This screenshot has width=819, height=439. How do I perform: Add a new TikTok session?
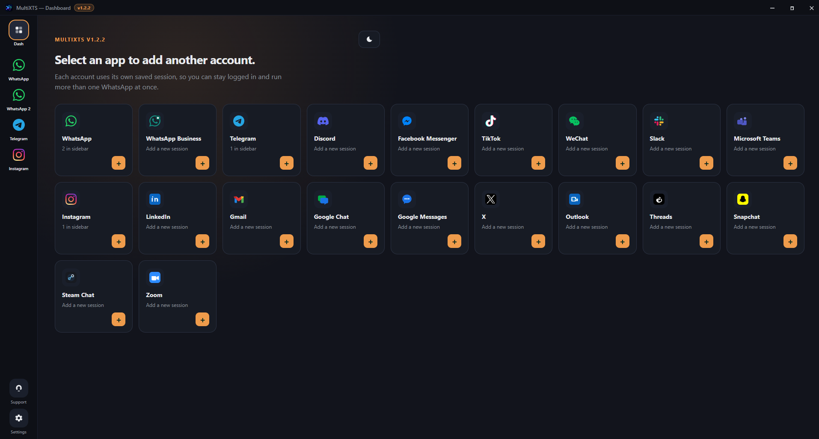538,163
